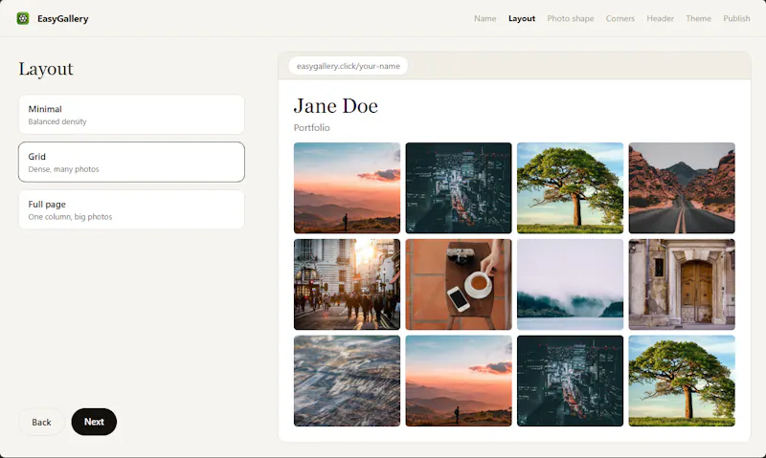Click the Portfolio subtitle text

click(x=312, y=128)
